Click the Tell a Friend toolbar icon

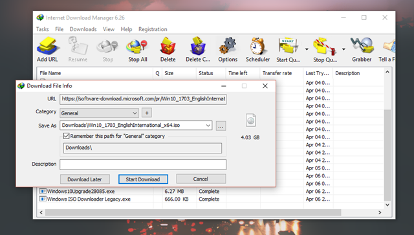(389, 47)
